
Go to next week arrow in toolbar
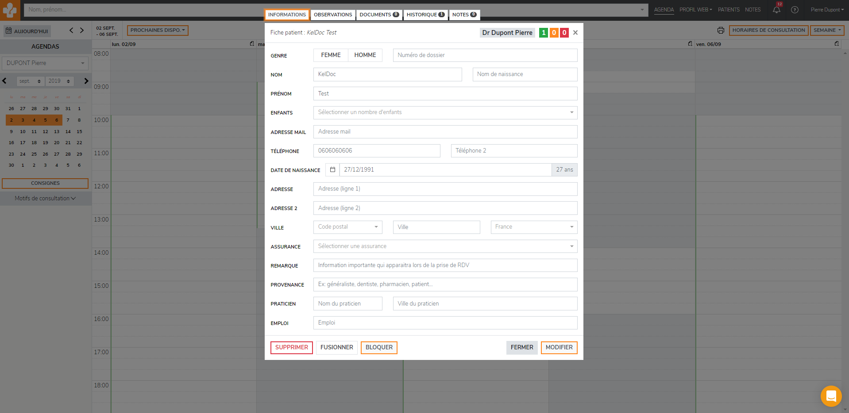tap(82, 31)
